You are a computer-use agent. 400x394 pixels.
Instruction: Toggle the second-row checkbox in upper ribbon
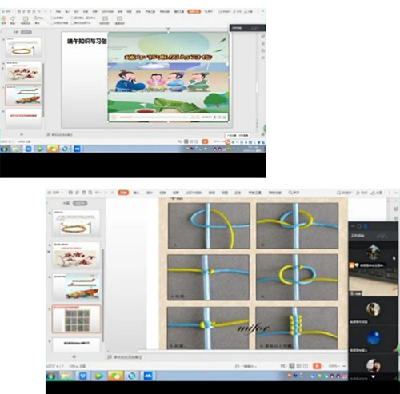point(52,23)
